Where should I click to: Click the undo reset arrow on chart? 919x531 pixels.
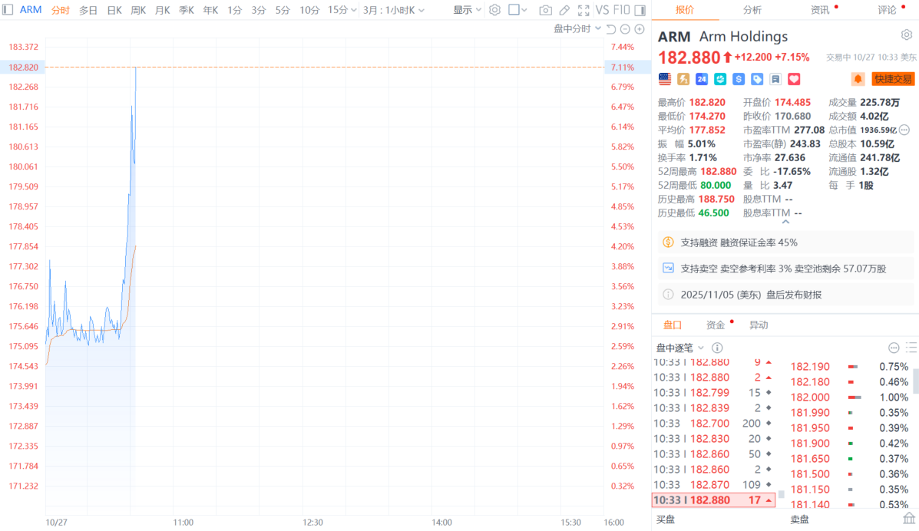(x=611, y=29)
